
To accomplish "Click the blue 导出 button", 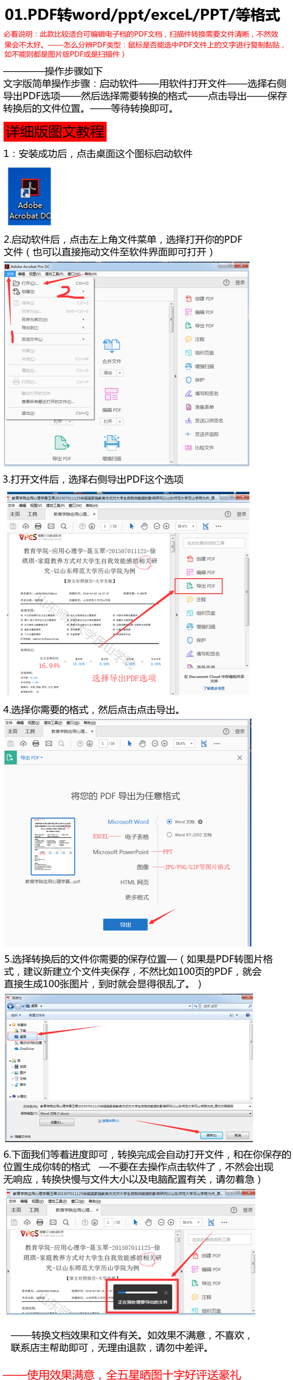I will pos(125,925).
